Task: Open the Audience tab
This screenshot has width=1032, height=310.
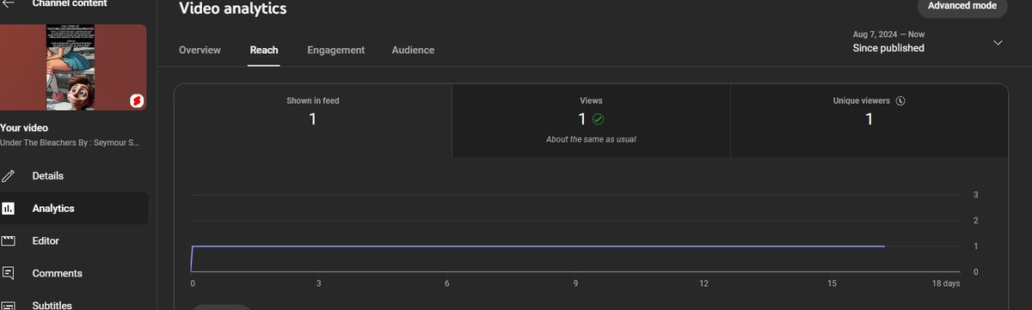Action: (x=413, y=50)
